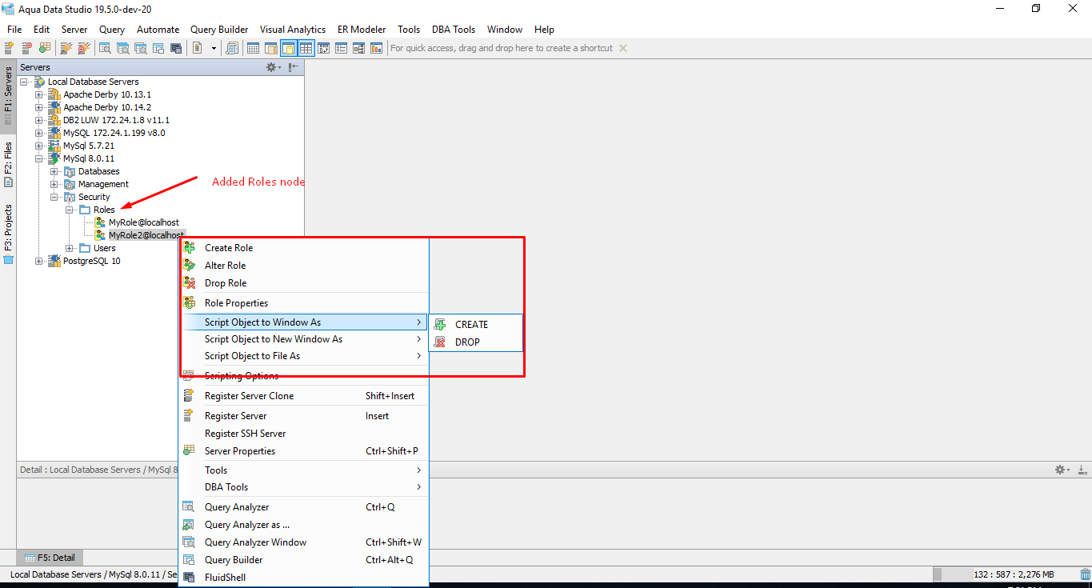The height and width of the screenshot is (588, 1092).
Task: Click the garbage collection trash icon
Action: click(x=1085, y=574)
